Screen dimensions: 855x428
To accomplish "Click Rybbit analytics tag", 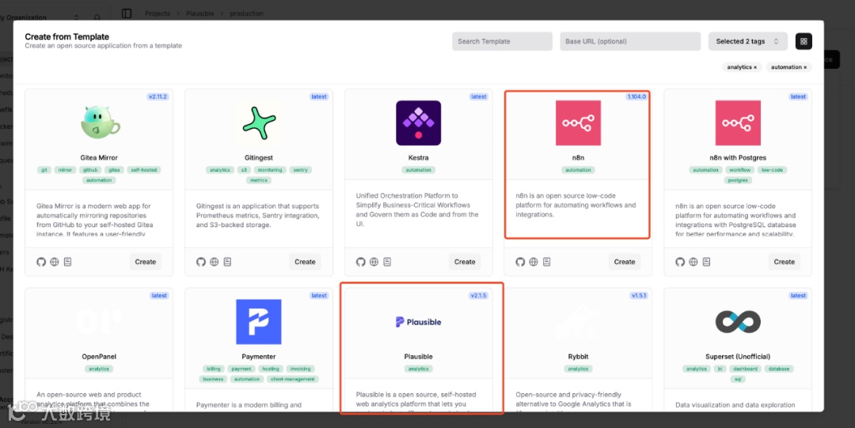I will point(578,369).
